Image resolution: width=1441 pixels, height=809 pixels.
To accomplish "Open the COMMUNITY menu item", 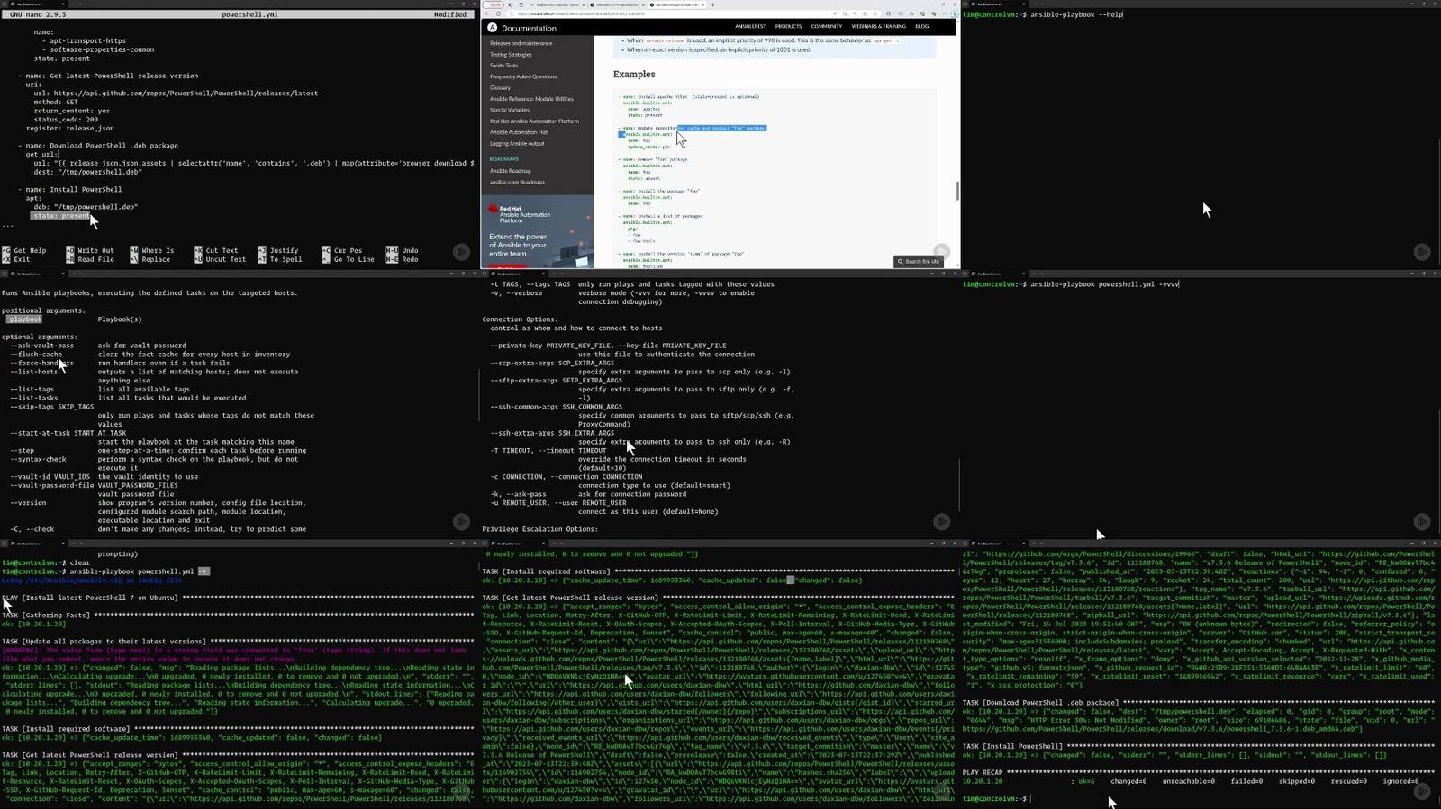I will (826, 27).
